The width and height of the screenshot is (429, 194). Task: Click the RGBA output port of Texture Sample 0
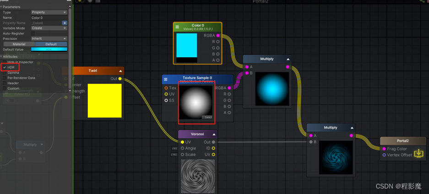pyautogui.click(x=229, y=88)
